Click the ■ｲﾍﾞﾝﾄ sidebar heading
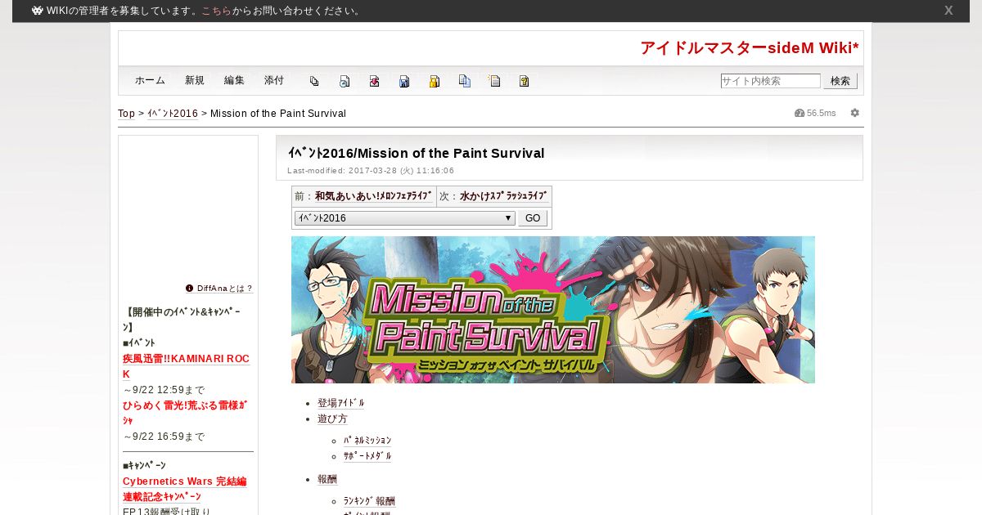The height and width of the screenshot is (515, 982). click(139, 343)
